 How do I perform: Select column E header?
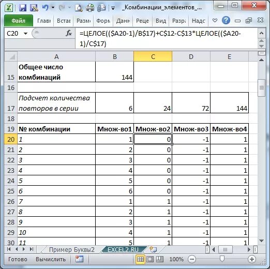(229, 56)
